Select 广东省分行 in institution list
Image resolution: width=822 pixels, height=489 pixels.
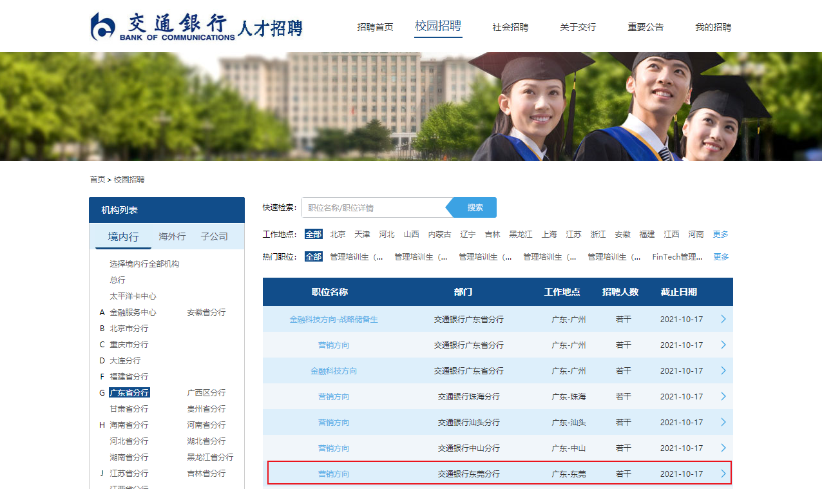(129, 393)
